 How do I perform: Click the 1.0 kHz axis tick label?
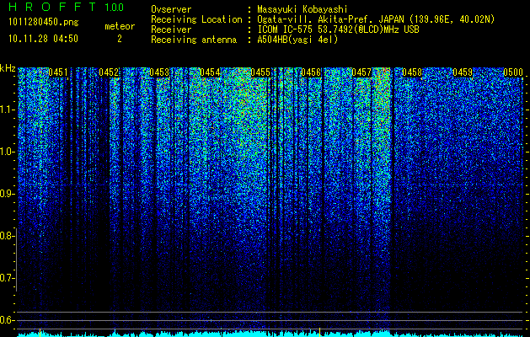click(x=6, y=152)
